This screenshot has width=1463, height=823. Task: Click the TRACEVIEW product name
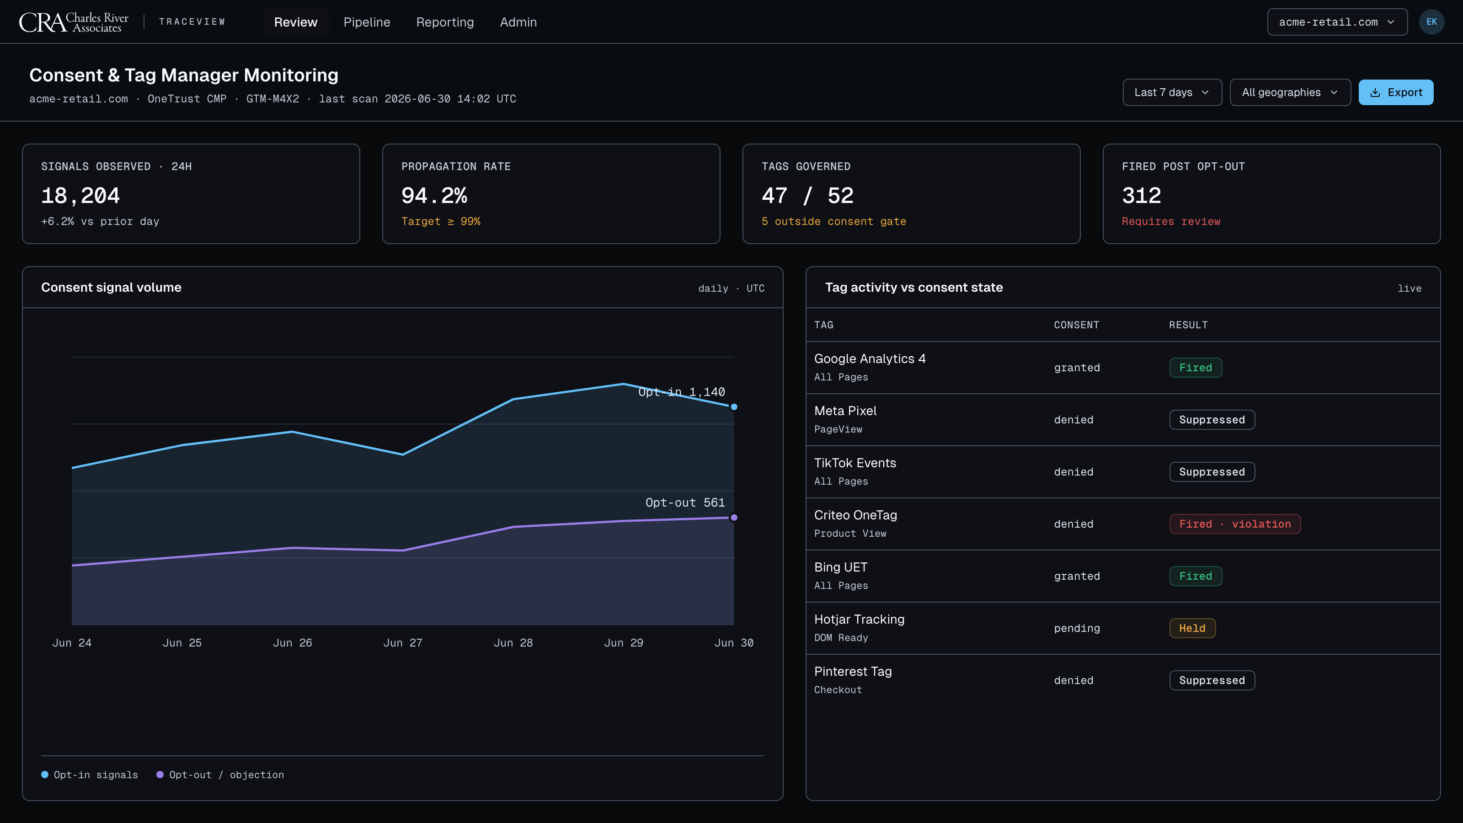point(192,22)
